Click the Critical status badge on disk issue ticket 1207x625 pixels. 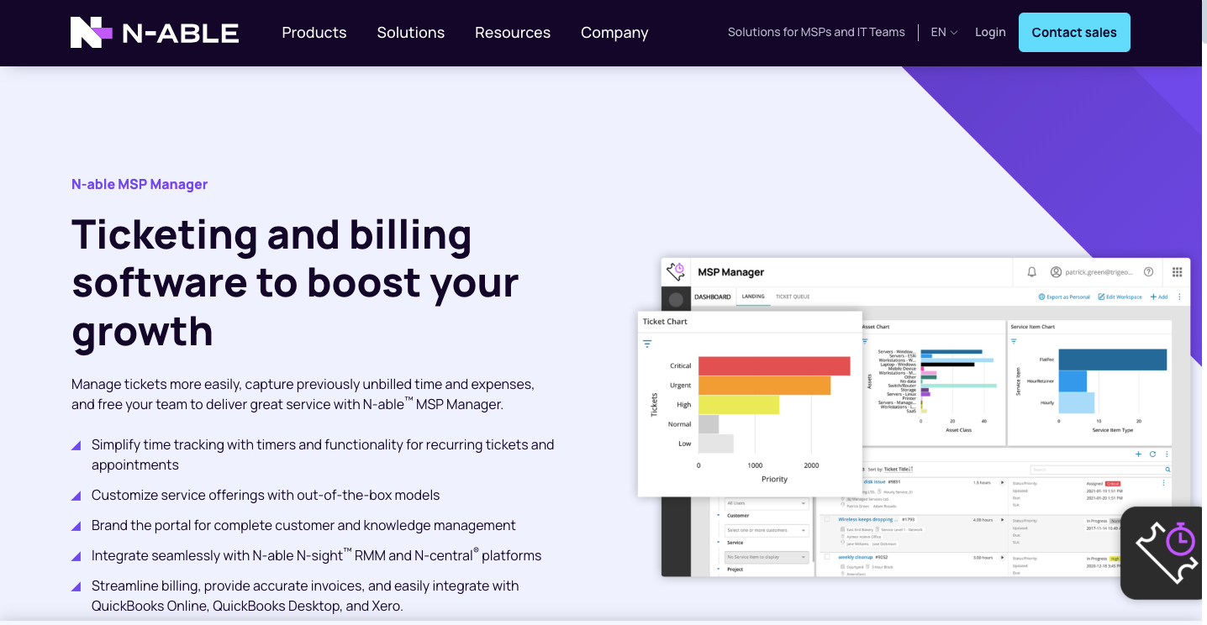1114,483
